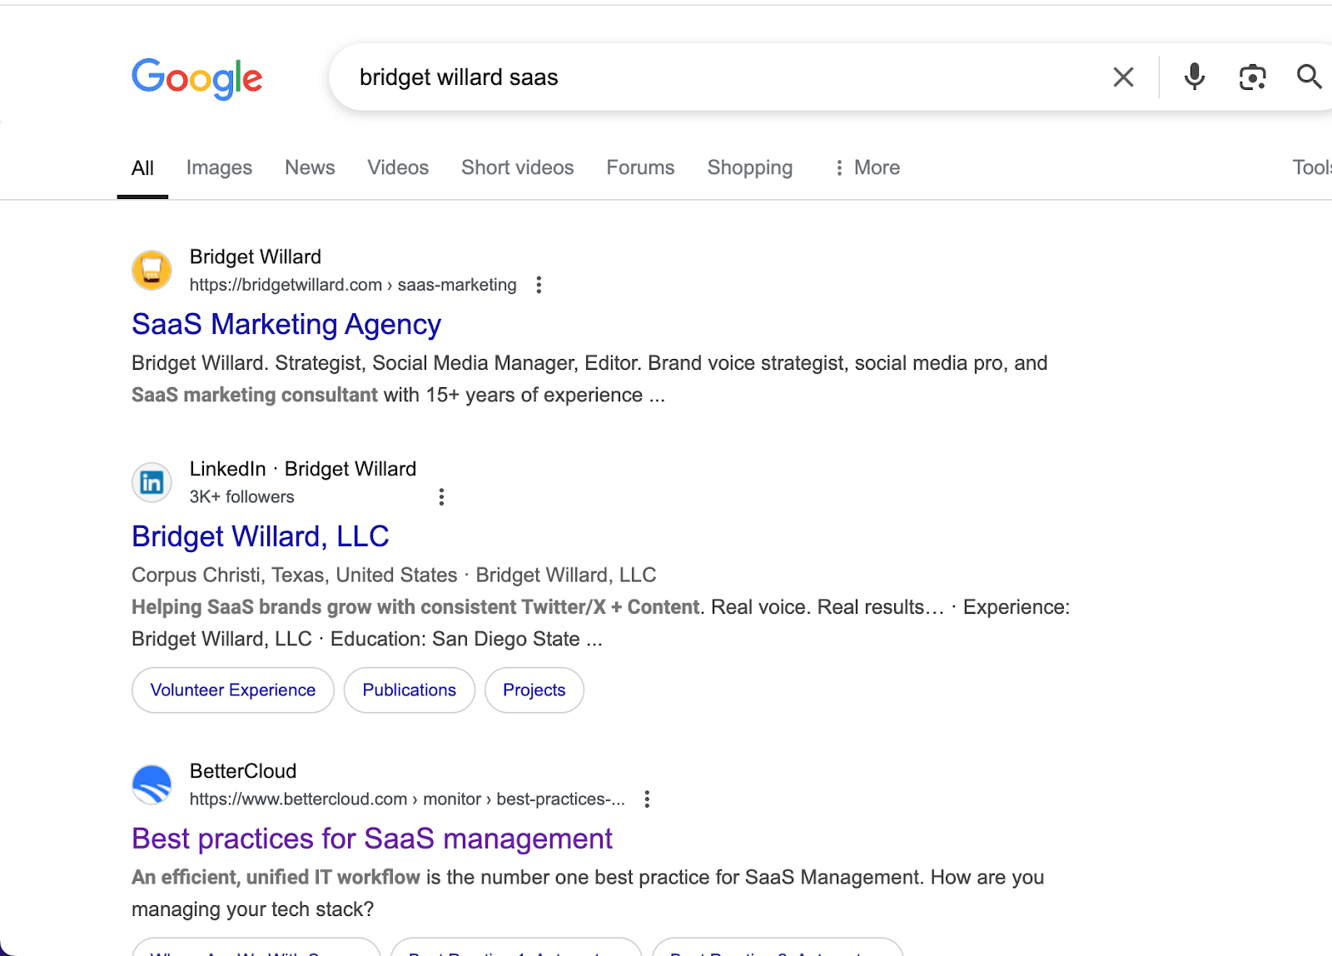Open options menu for bridgetwillard.com result
Screen dimensions: 1332x956
click(539, 285)
